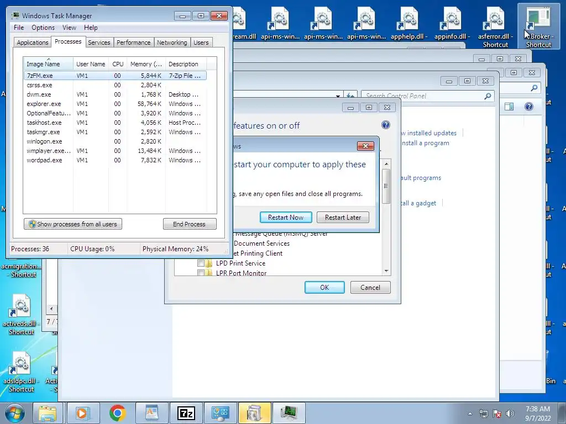Click help icon in Windows Features dialog
Screen dimensions: 566x424
pos(385,125)
